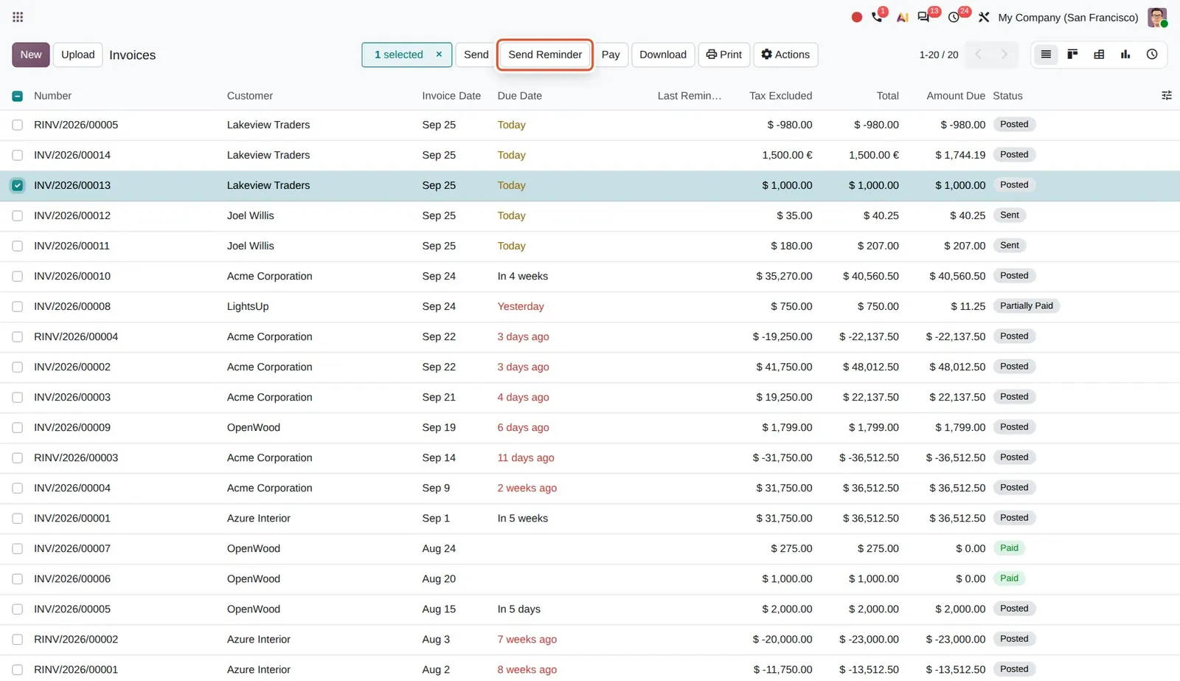Sort by the Due Date column header
The height and width of the screenshot is (681, 1180).
[x=519, y=96]
